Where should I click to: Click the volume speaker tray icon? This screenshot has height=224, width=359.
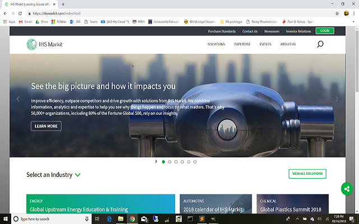(x=319, y=219)
